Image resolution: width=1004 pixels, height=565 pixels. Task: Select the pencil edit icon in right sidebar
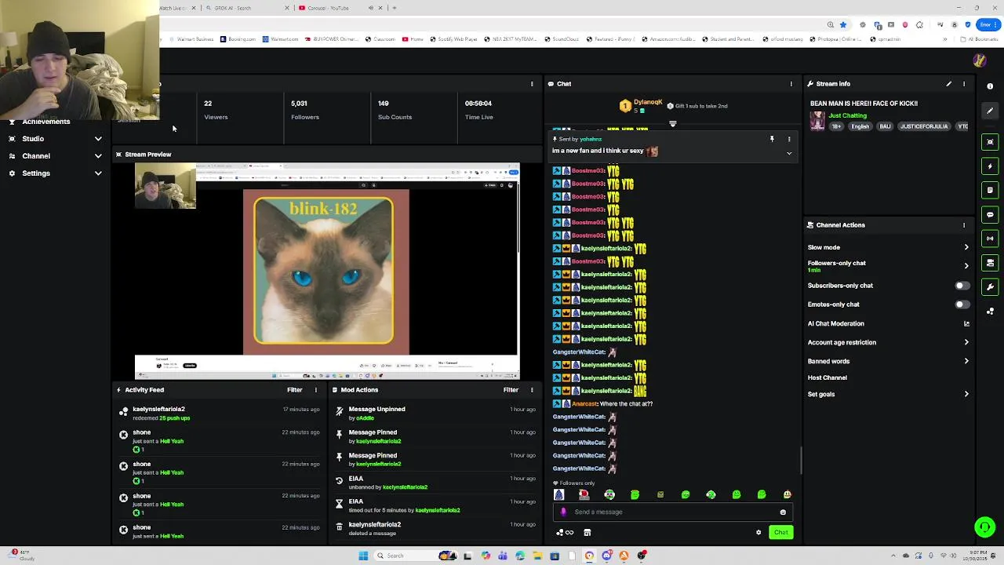pyautogui.click(x=990, y=111)
